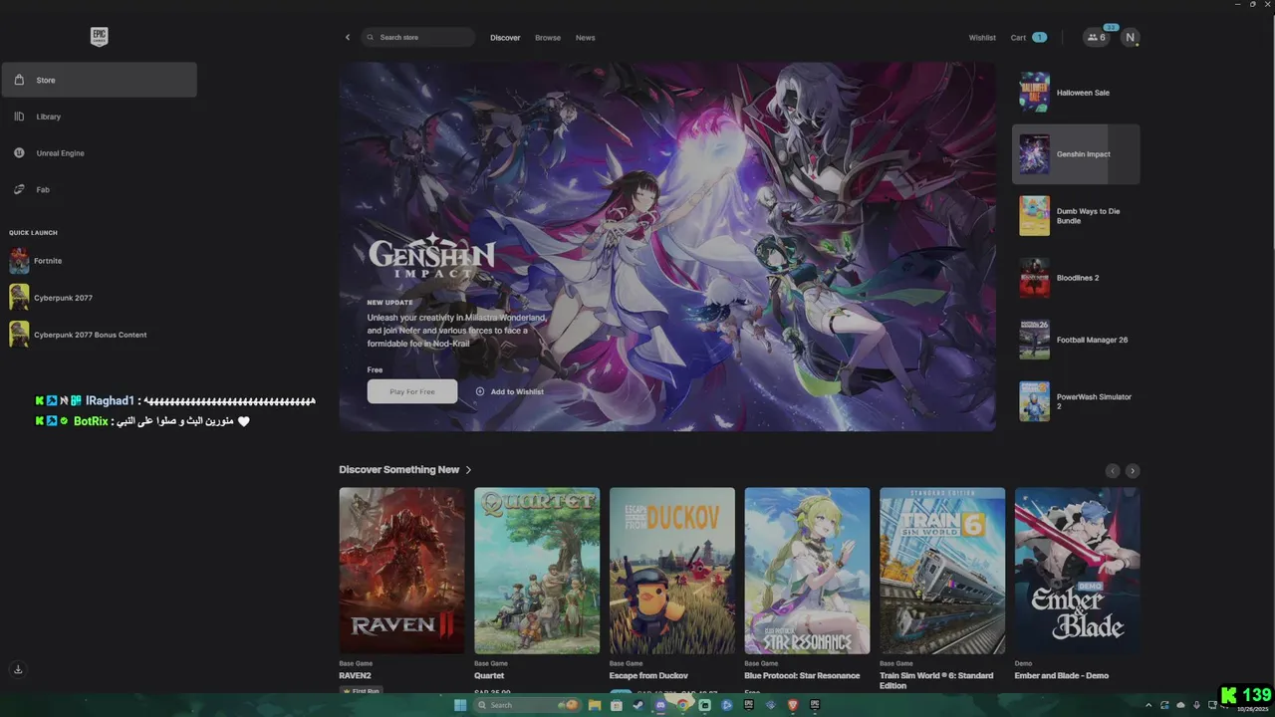
Task: Switch to the Discover tab
Action: coord(505,38)
